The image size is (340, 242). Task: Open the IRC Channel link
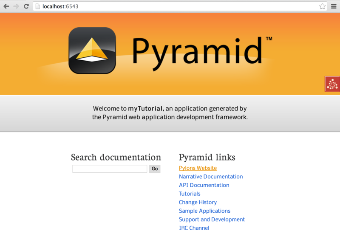pyautogui.click(x=194, y=228)
